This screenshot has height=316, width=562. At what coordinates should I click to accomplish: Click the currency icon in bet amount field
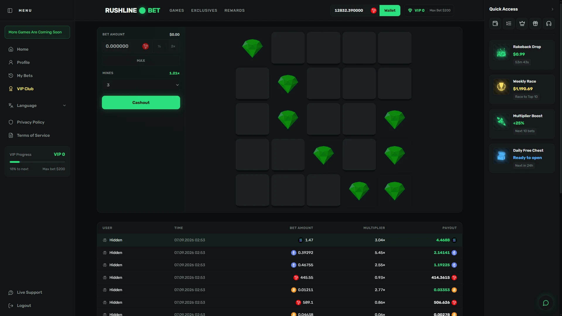tap(146, 46)
